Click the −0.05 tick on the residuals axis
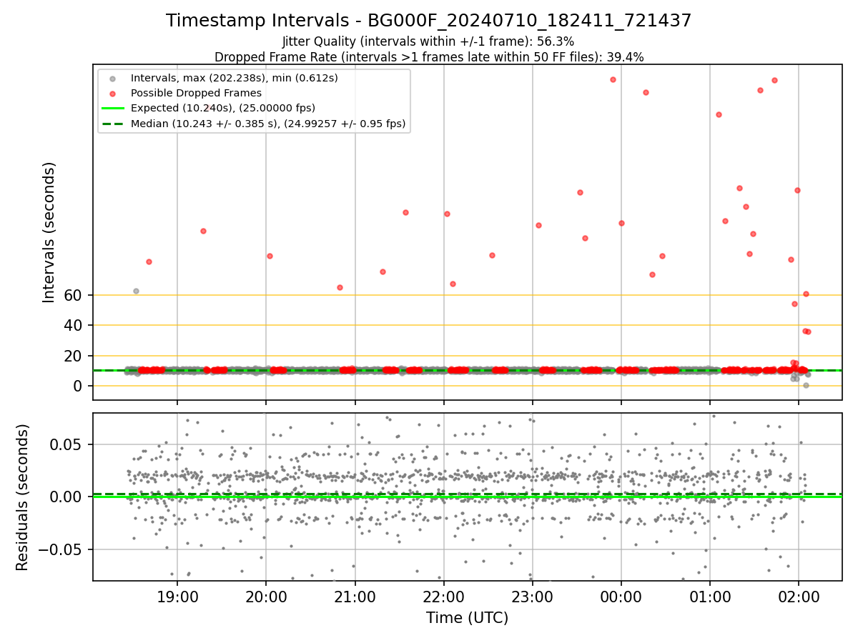Viewport: 858px width, 643px height. pos(62,549)
